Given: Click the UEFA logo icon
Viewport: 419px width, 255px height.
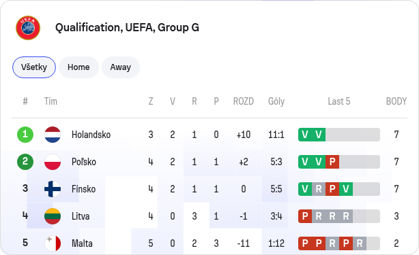Looking at the screenshot, I should pos(28,28).
